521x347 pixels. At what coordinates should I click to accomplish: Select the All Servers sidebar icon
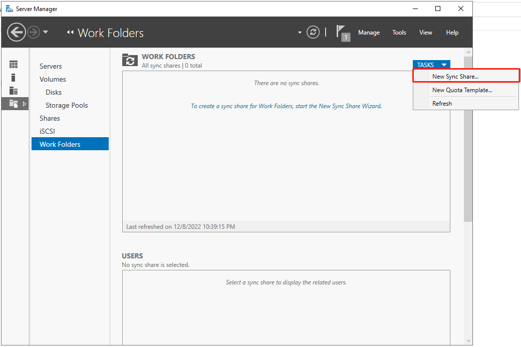coord(14,91)
